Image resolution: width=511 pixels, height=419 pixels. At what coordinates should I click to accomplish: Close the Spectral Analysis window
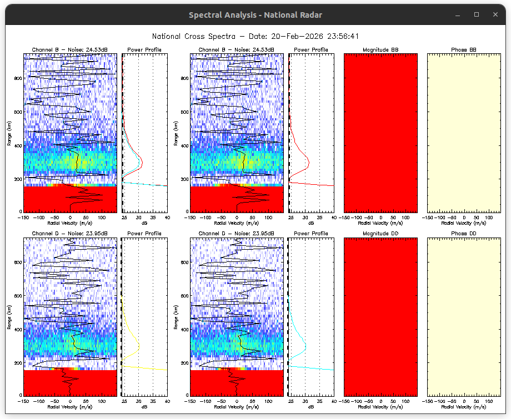tap(493, 15)
